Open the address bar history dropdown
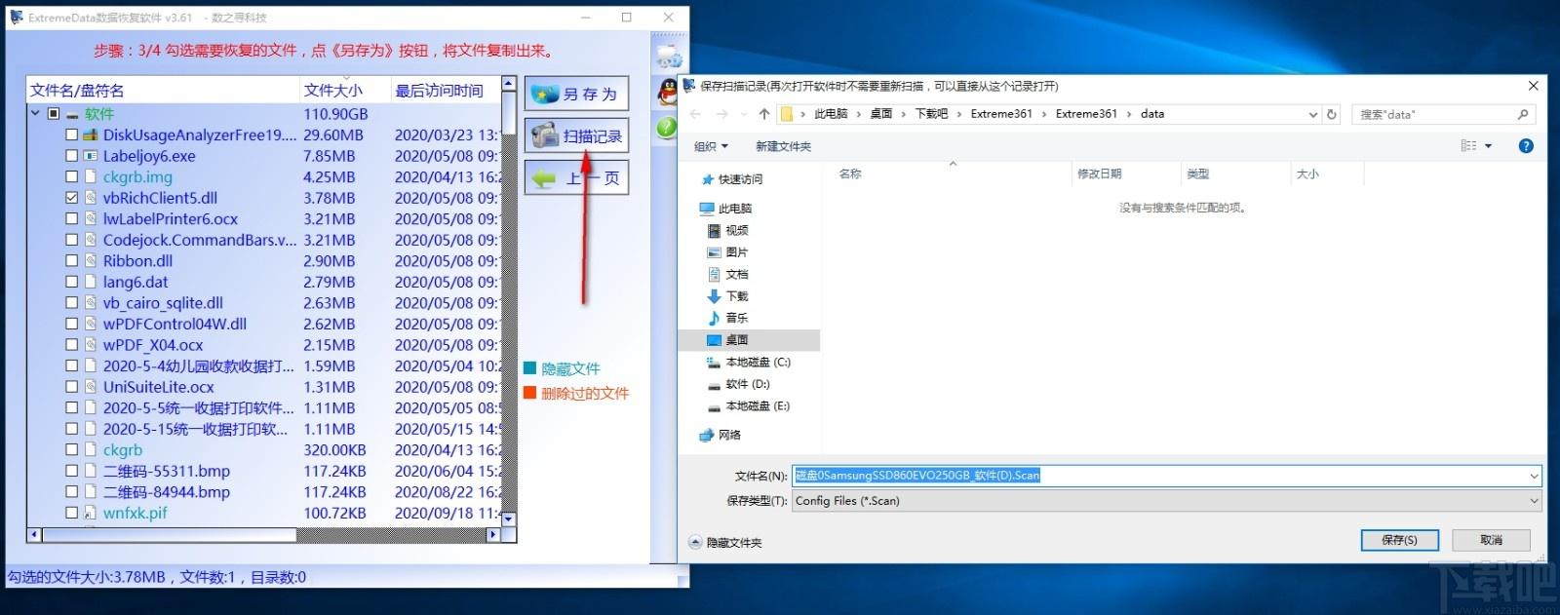This screenshot has height=615, width=1560. [x=1312, y=115]
